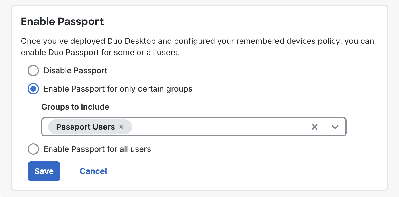Click the Groups to include label

point(75,107)
